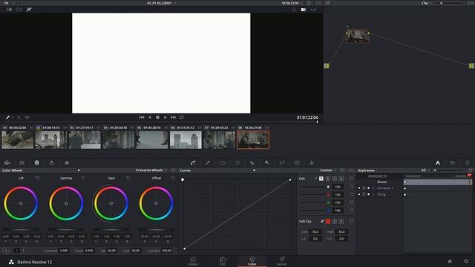This screenshot has height=267, width=475.
Task: Reset the Offset color wheel
Action: 173,178
